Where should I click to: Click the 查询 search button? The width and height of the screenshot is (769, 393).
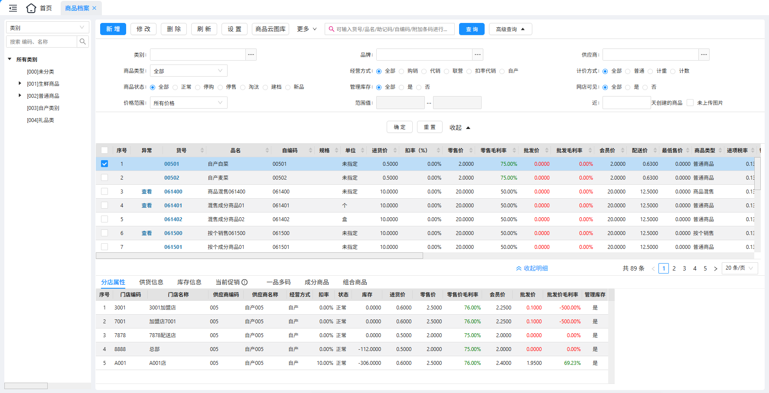tap(472, 29)
